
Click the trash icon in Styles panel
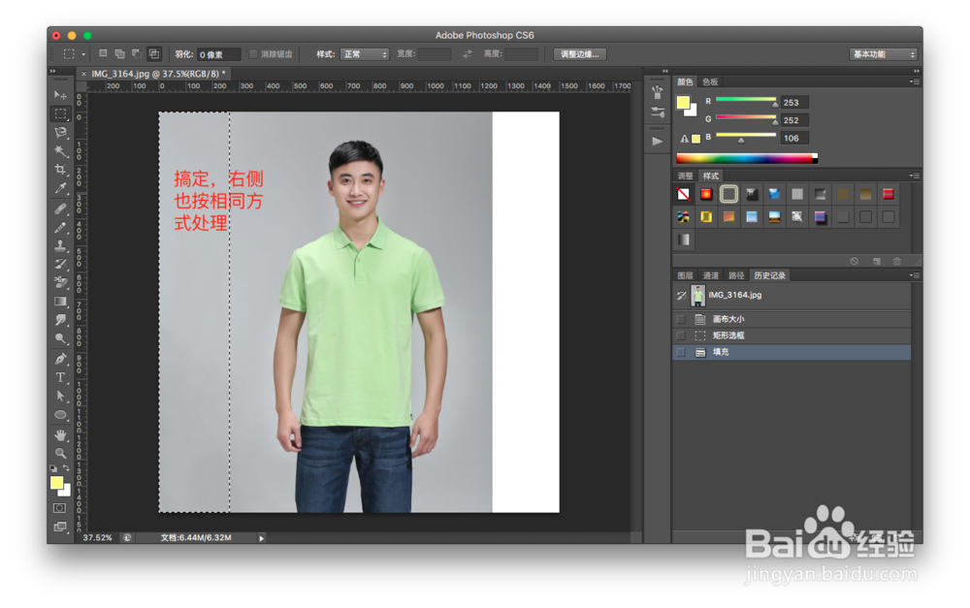click(897, 261)
